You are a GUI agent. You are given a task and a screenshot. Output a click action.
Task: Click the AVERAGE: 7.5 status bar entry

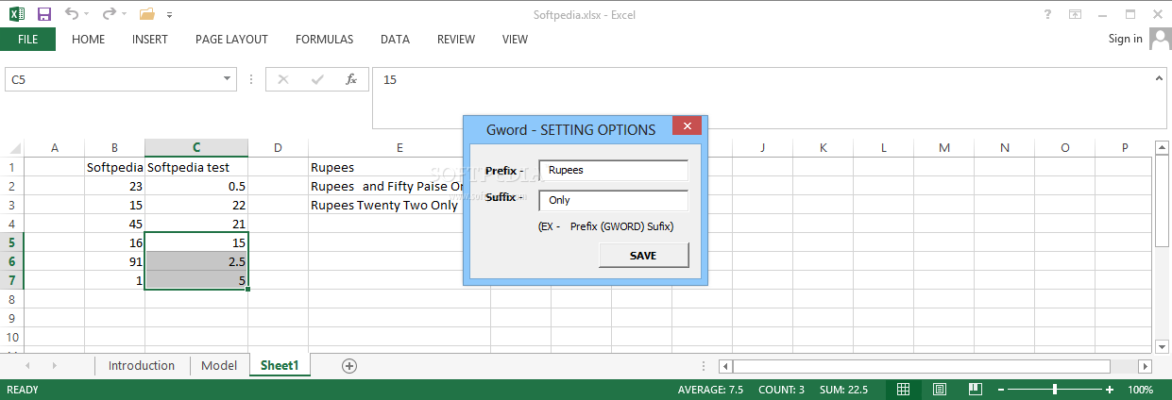[711, 390]
